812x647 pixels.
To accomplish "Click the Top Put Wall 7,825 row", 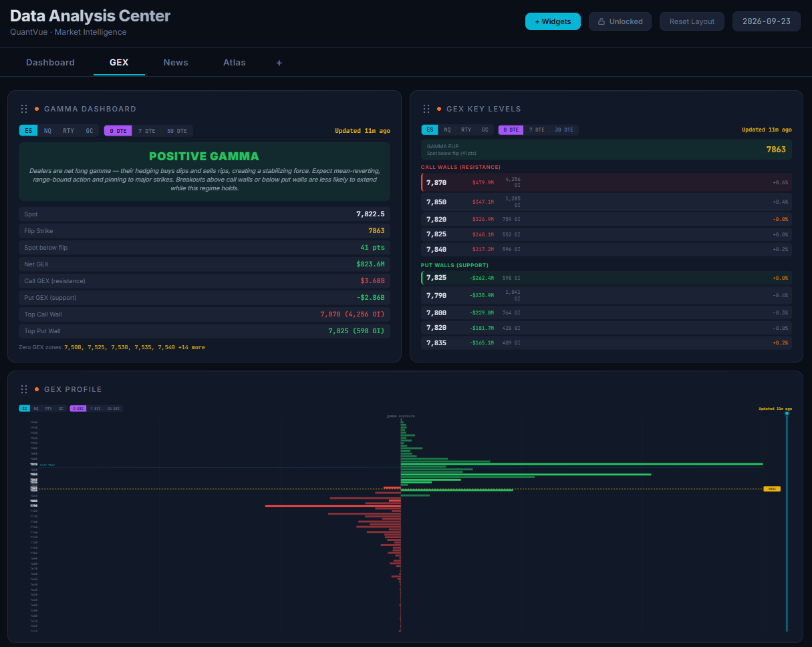I will pyautogui.click(x=205, y=331).
